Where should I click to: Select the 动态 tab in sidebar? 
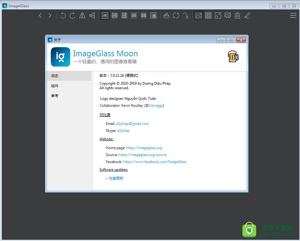(x=69, y=76)
